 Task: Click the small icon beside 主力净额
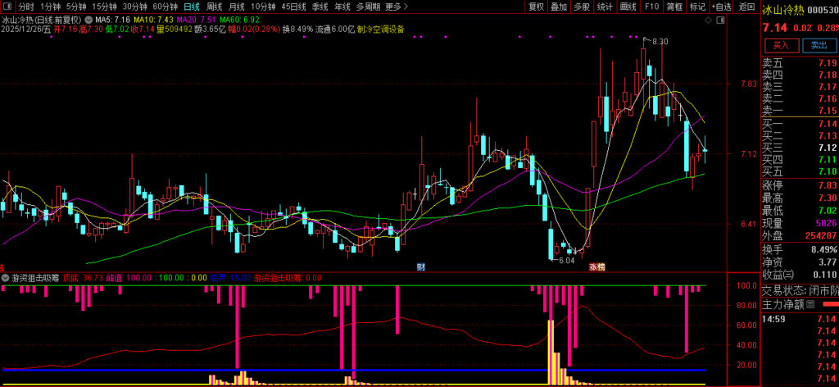click(x=809, y=304)
